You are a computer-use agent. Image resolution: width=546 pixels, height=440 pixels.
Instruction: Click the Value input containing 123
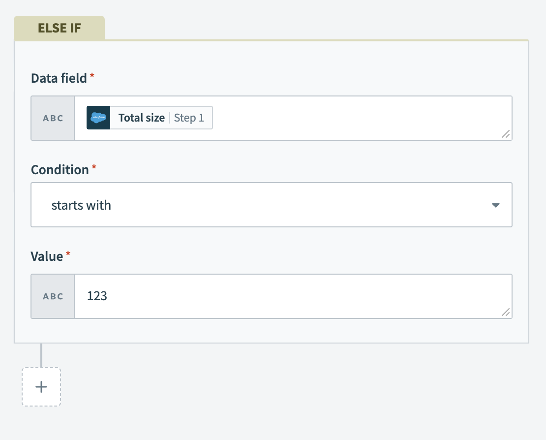[x=246, y=296]
